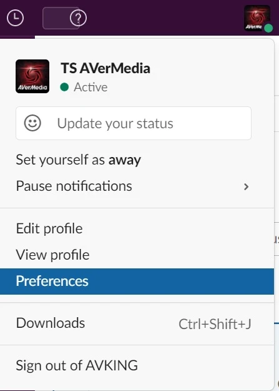
Task: Open the help question mark icon
Action: (79, 18)
